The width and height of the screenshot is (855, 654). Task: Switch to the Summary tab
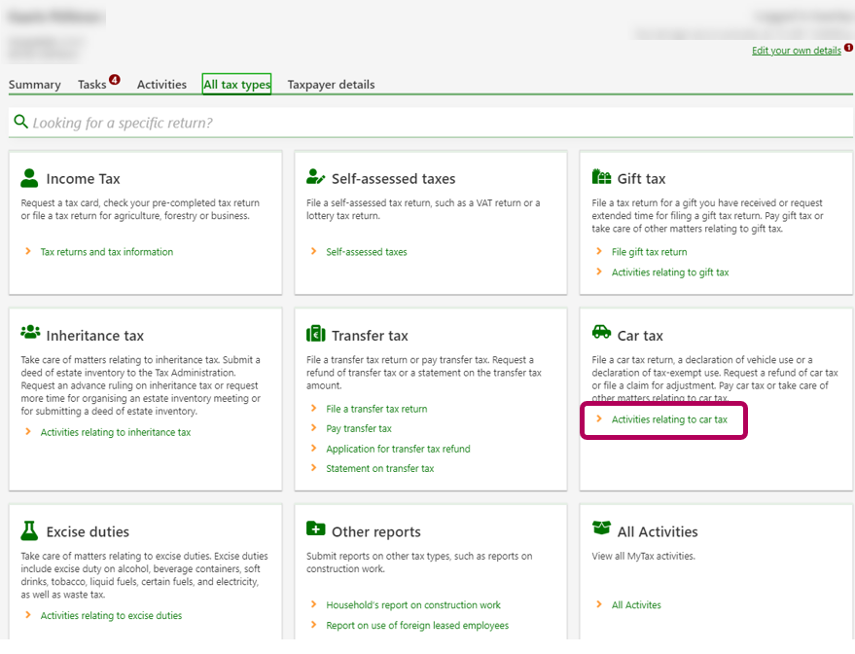(x=35, y=85)
